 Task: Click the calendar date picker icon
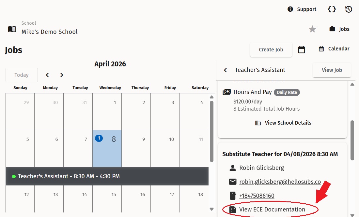[x=302, y=49]
